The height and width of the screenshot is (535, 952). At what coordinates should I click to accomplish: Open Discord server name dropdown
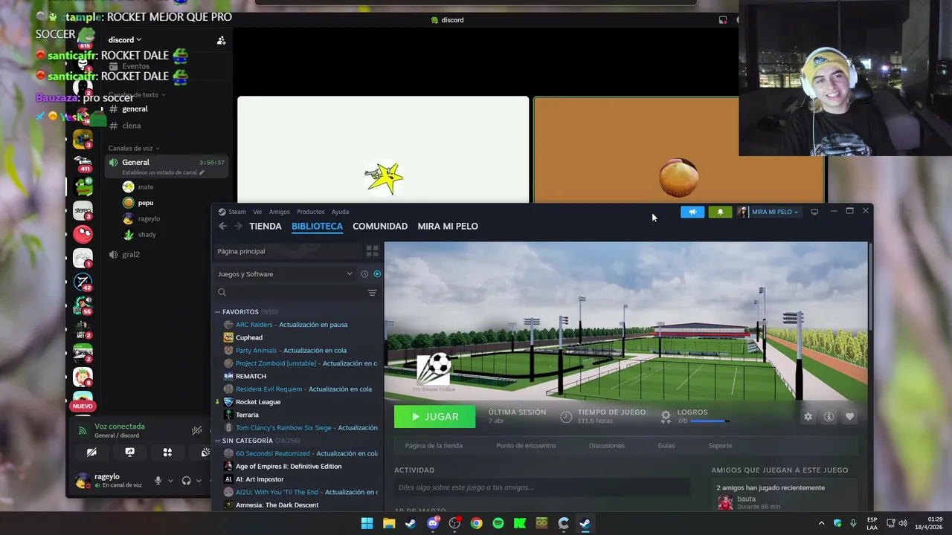coord(124,40)
